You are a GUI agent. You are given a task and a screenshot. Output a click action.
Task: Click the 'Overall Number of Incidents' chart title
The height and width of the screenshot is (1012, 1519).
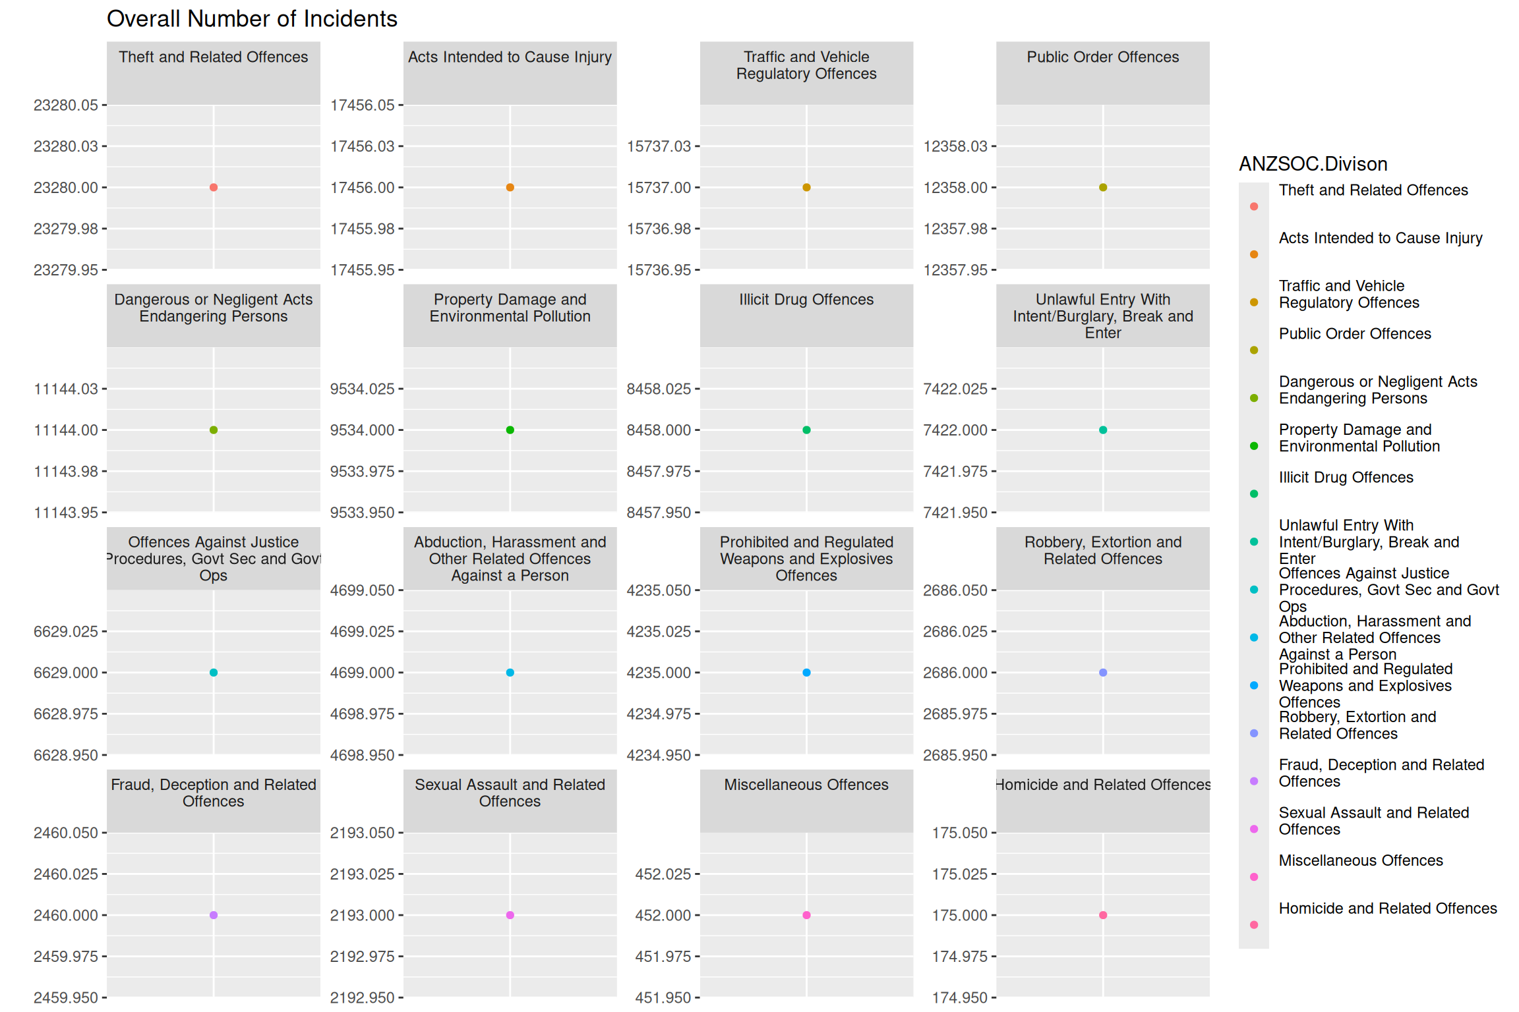252,19
